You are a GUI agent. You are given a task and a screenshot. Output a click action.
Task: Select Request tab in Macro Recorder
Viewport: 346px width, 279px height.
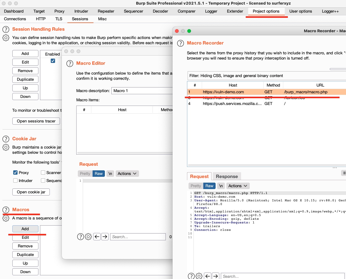tap(199, 176)
